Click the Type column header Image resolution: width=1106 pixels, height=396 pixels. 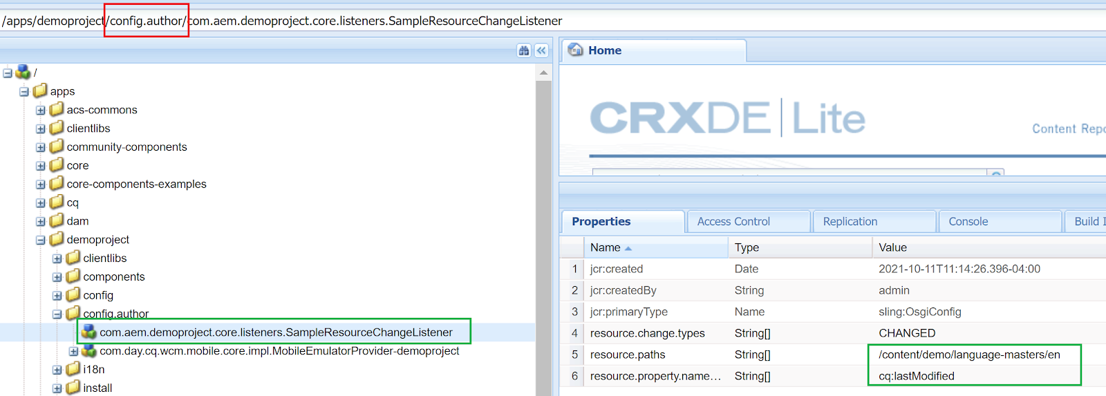pos(800,247)
